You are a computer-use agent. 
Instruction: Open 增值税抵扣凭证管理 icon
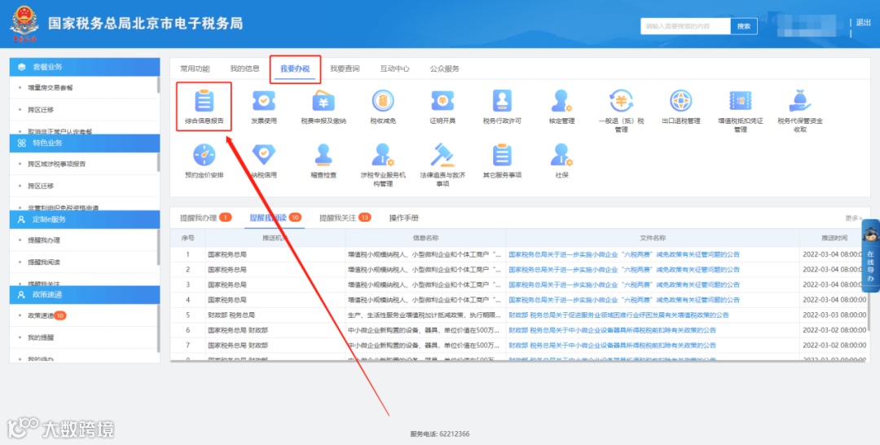[740, 111]
